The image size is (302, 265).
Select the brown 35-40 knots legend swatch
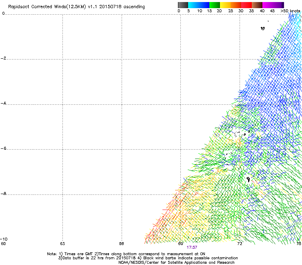point(257,5)
